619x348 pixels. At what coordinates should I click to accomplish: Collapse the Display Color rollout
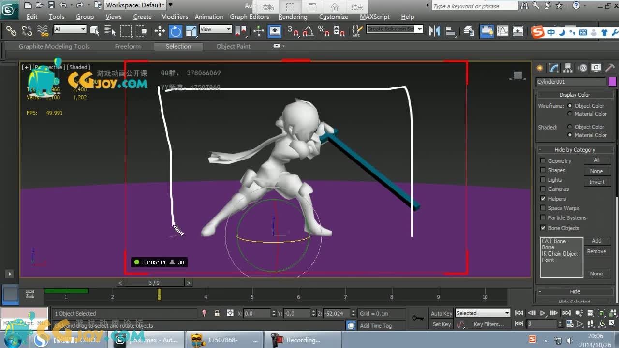coord(575,95)
